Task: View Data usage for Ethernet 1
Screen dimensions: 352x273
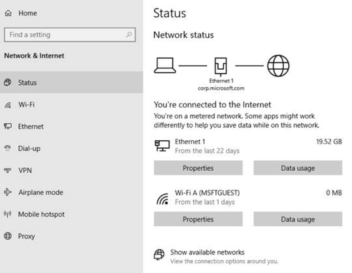Action: (297, 168)
